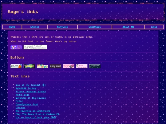Screen dimensions: 166x124
Task: Visit the Kobold60 forums link
Action: (x=26, y=88)
